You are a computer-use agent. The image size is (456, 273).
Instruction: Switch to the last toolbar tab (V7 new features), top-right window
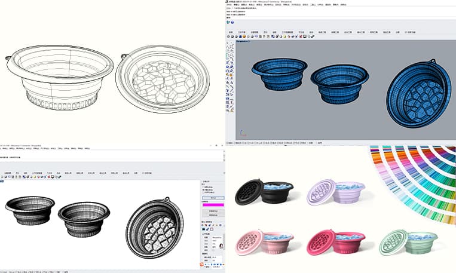click(x=410, y=32)
